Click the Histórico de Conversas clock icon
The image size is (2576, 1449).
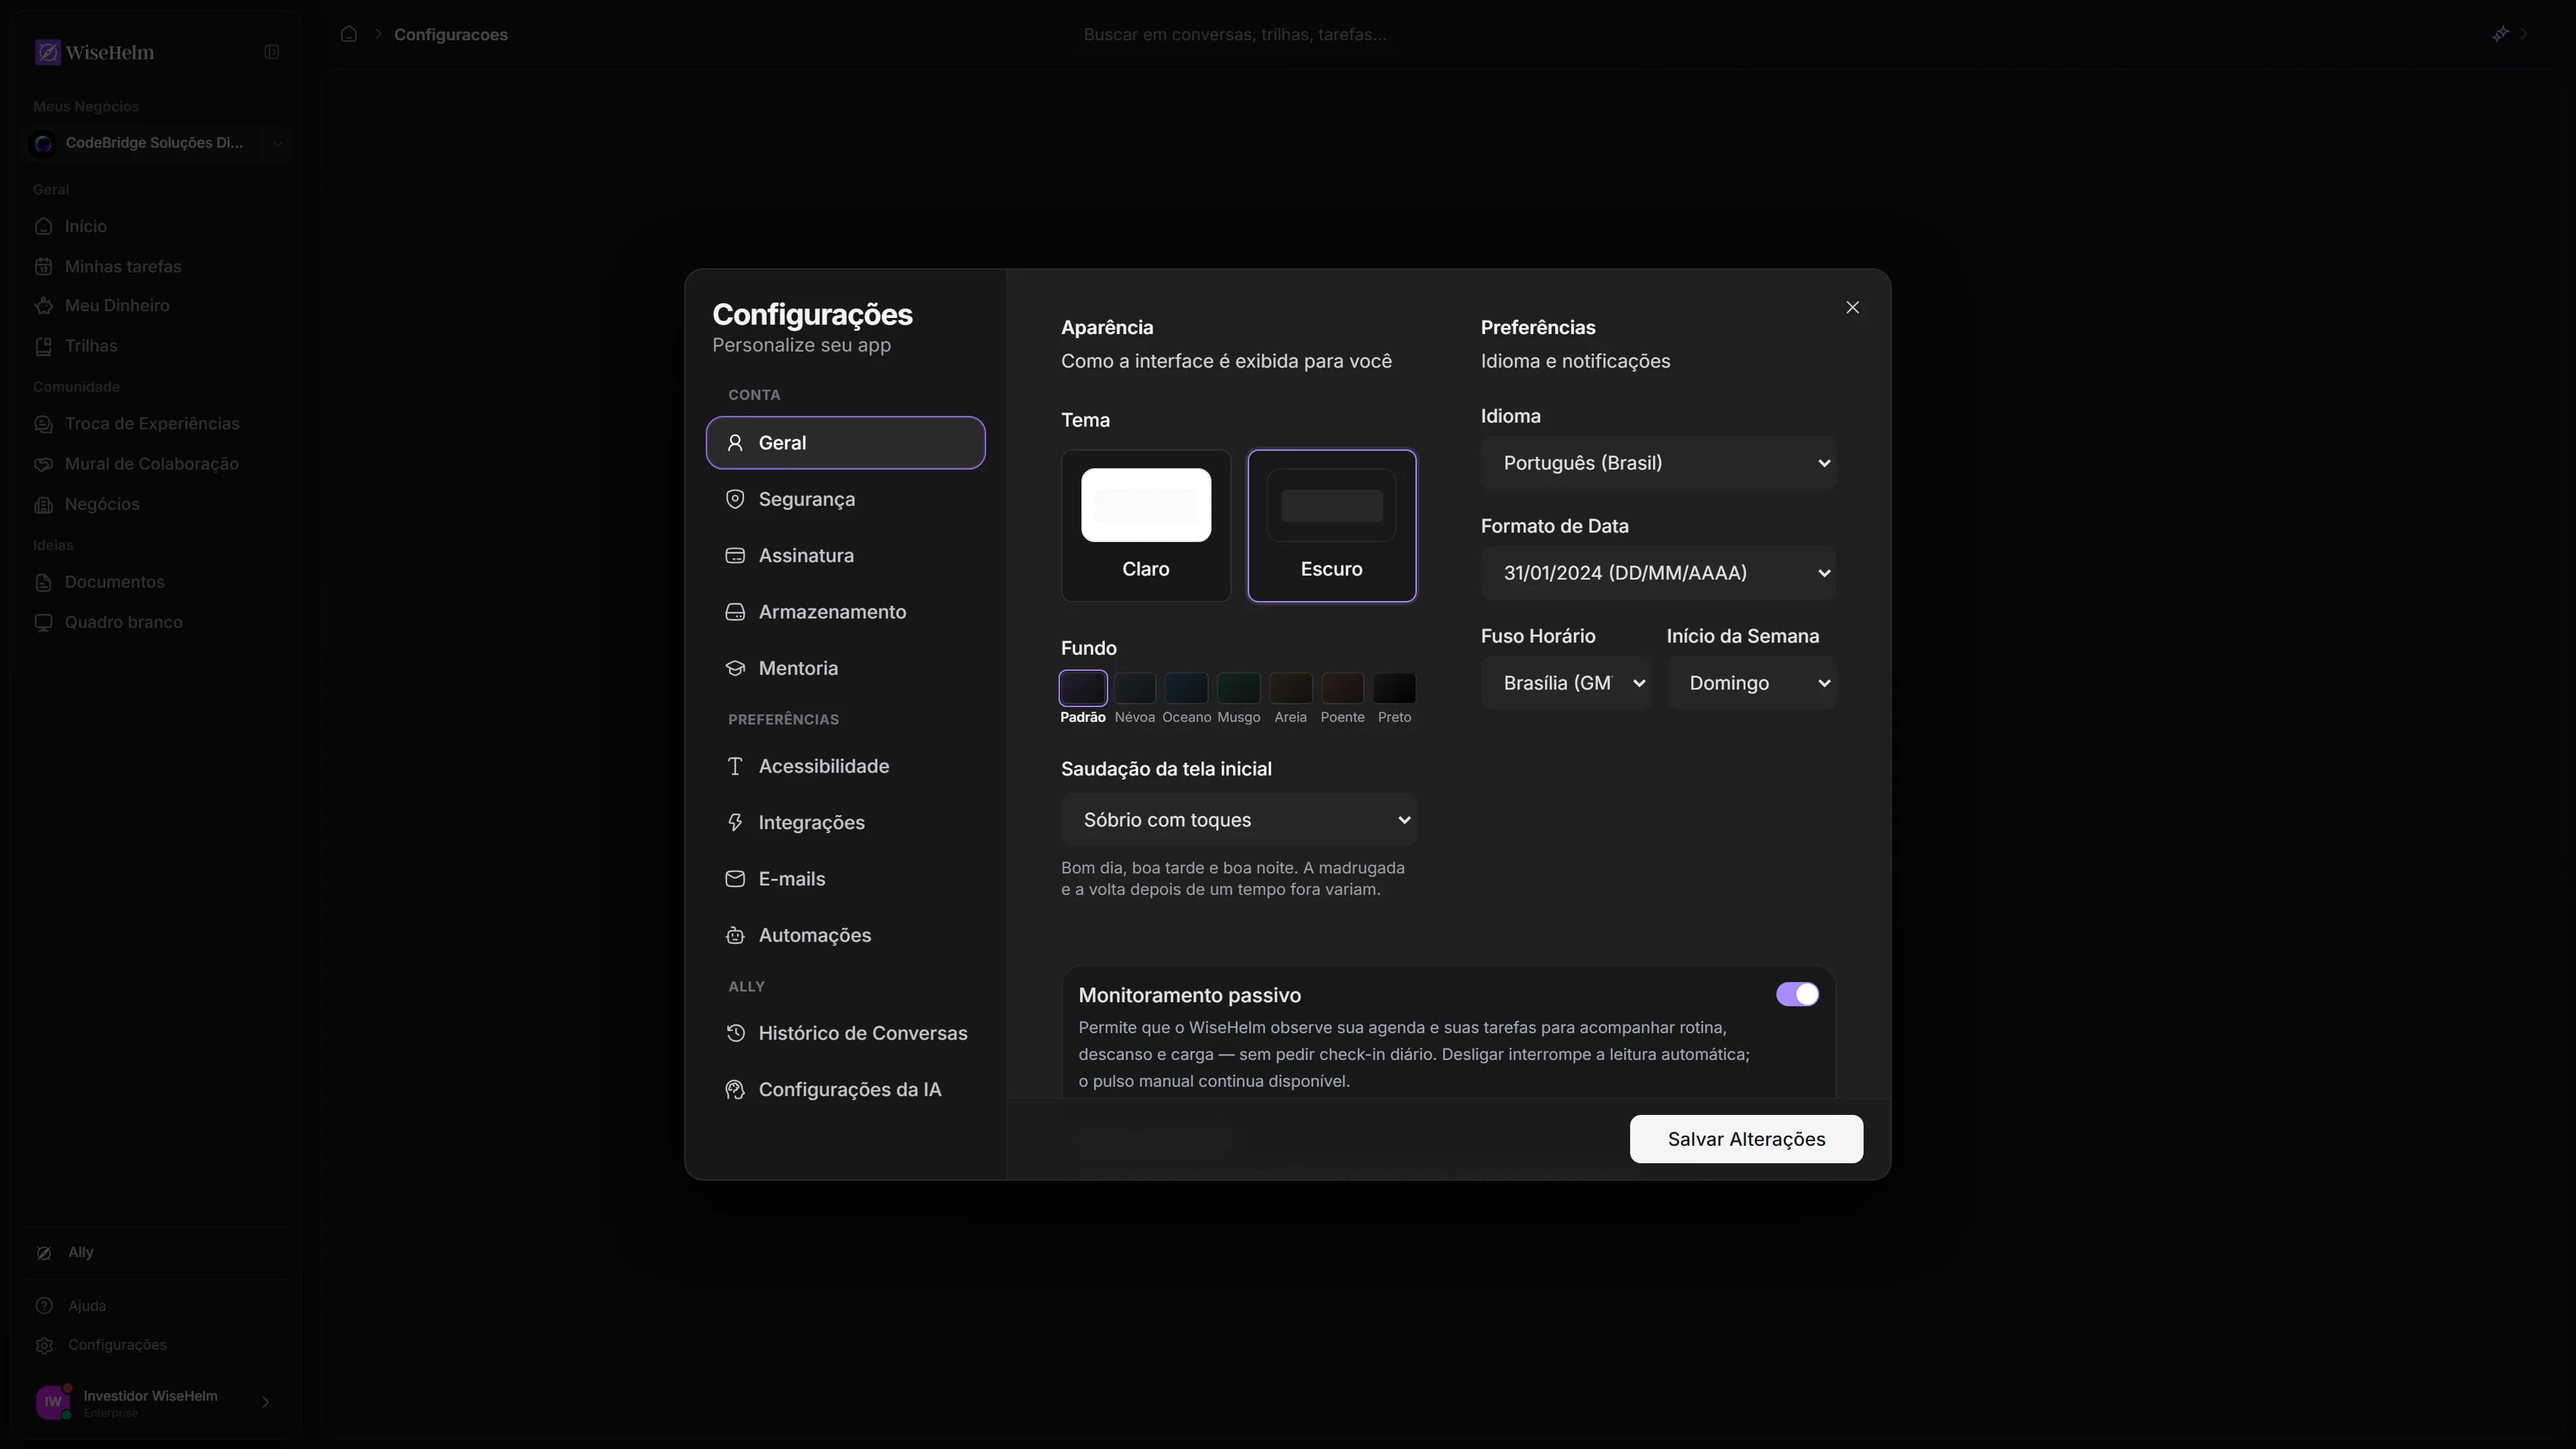[x=735, y=1033]
